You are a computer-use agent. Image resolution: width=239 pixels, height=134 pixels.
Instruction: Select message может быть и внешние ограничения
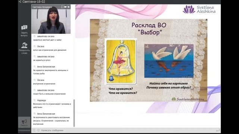pyautogui.click(x=49, y=94)
